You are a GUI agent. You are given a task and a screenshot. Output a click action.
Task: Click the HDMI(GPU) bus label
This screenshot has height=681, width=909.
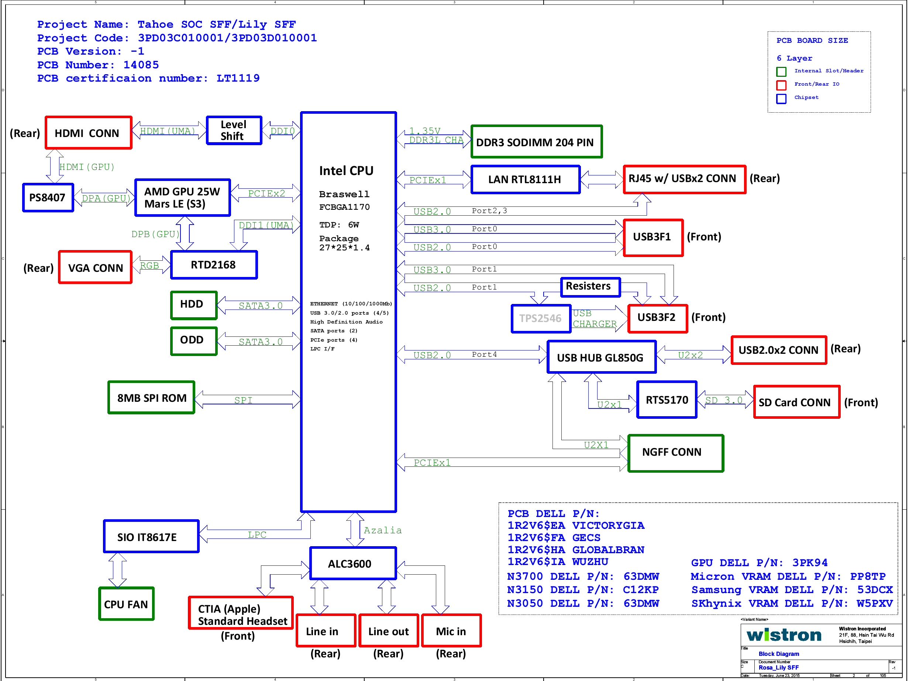pos(87,167)
